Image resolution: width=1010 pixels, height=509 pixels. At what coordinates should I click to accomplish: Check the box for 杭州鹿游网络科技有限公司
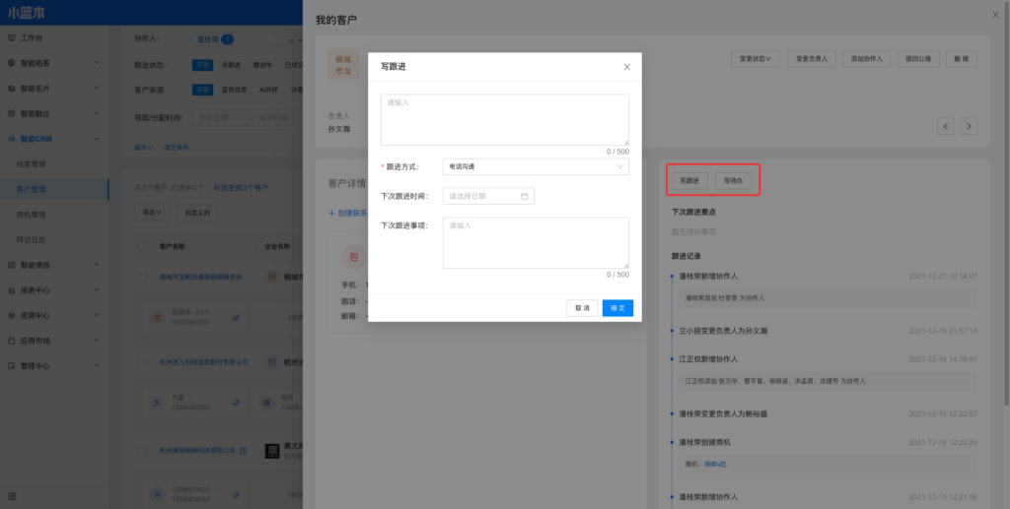[x=144, y=451]
